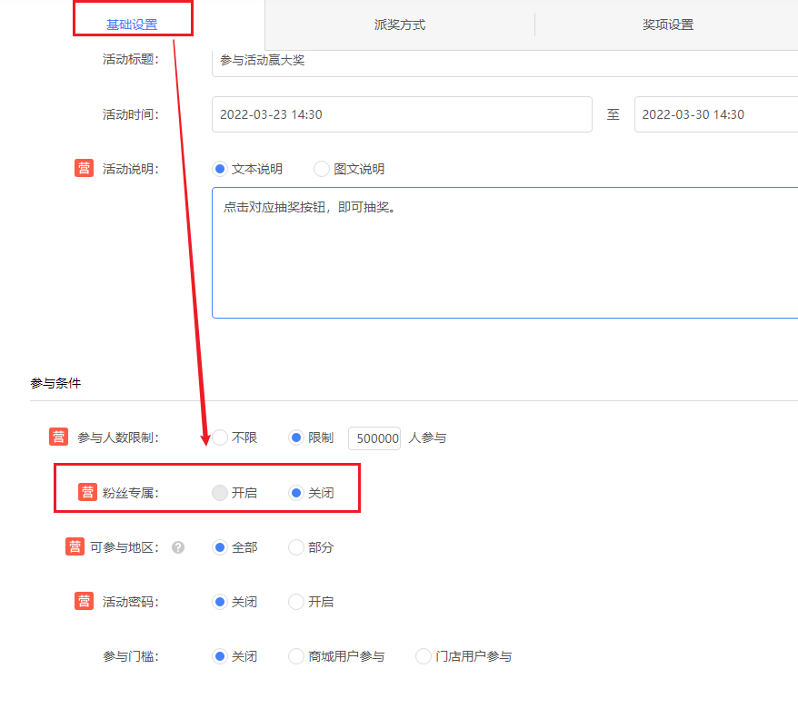Click the 500000 participant count field
This screenshot has height=708, width=798.
coord(374,438)
